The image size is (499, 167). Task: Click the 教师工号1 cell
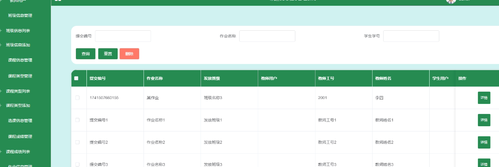click(327, 120)
